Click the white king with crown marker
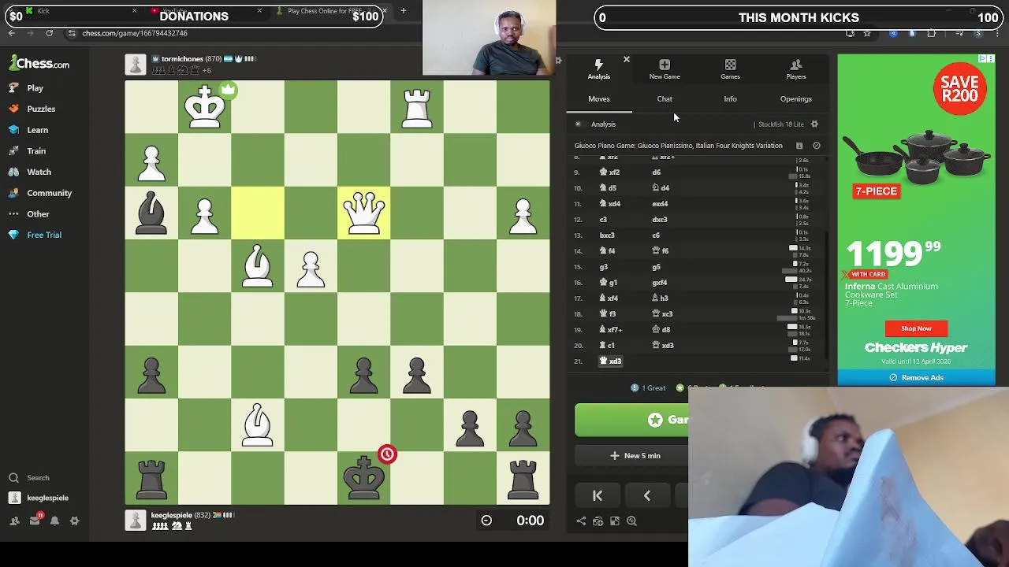The width and height of the screenshot is (1009, 567). coord(205,107)
